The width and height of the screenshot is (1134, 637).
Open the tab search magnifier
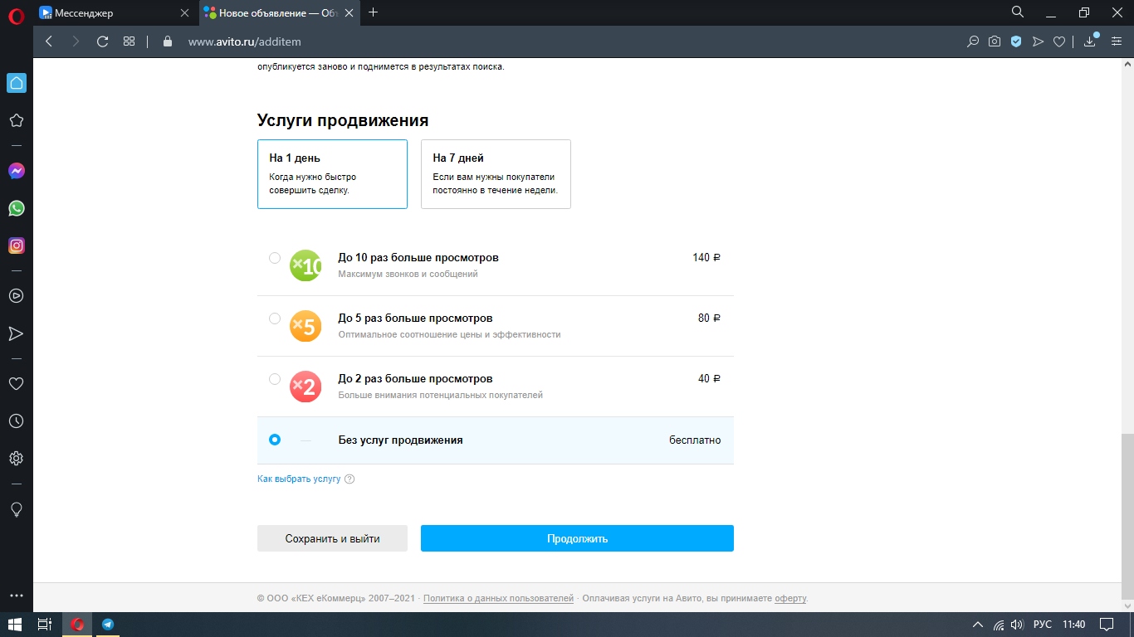point(1018,12)
